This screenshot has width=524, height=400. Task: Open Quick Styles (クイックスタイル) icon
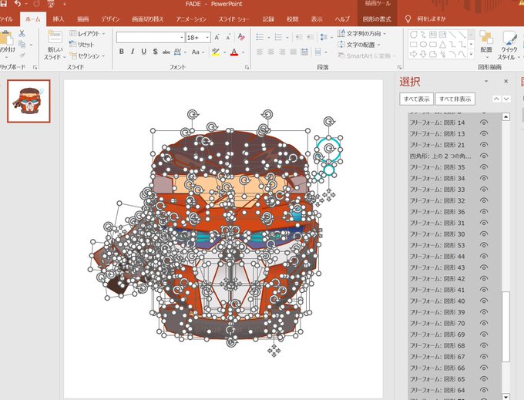(509, 38)
